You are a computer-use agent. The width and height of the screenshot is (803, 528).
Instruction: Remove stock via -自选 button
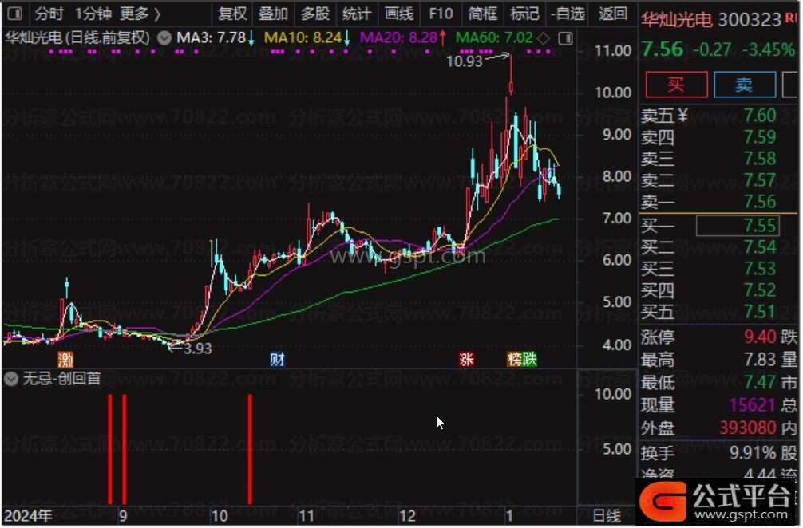568,14
